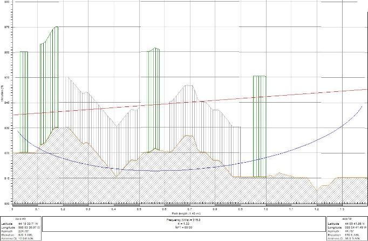Click the orange terrain peak near 0.2 mi
368x241 pixels.
click(x=64, y=128)
